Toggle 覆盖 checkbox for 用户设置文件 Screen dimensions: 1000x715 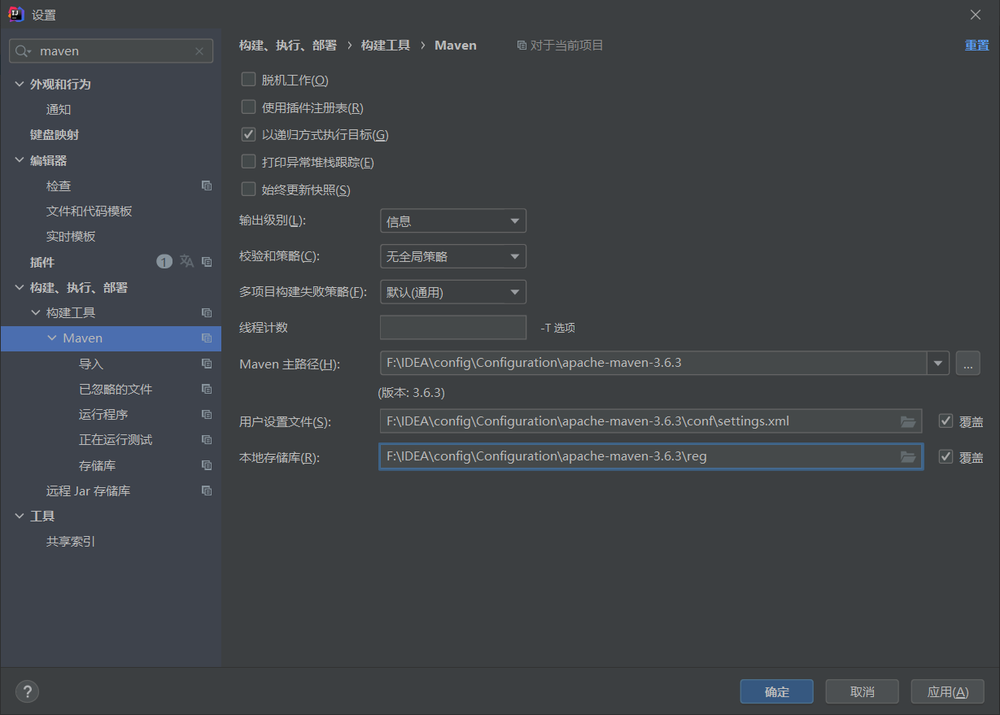(945, 421)
